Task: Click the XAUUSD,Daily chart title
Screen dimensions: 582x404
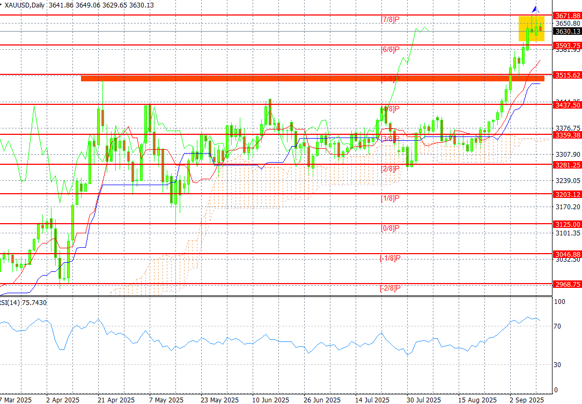Action: coord(25,5)
